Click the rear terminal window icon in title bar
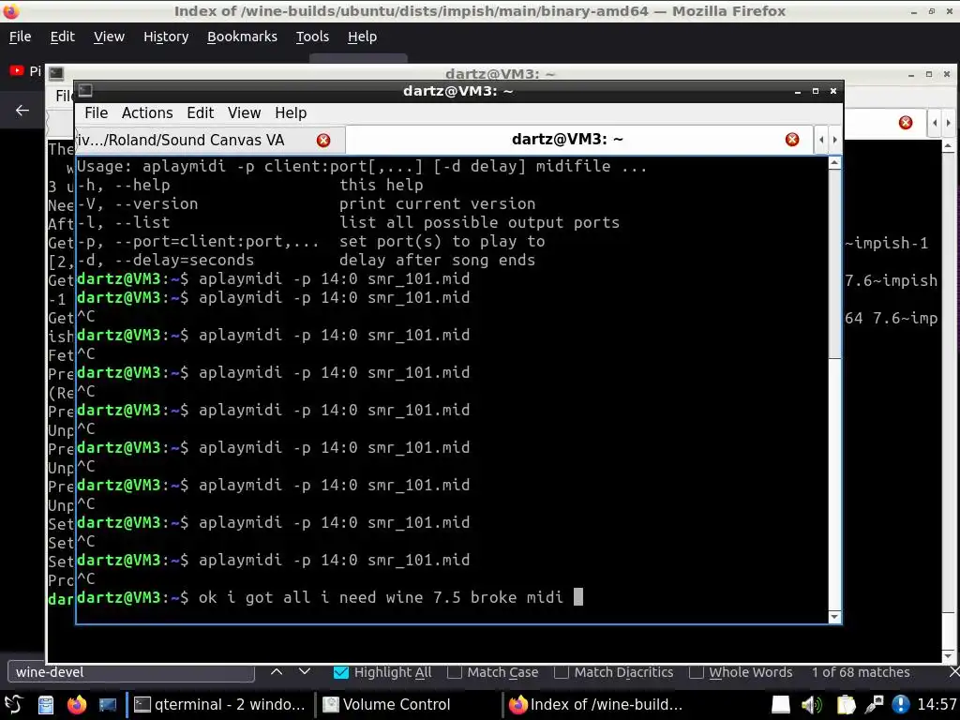960x720 pixels. pos(56,73)
